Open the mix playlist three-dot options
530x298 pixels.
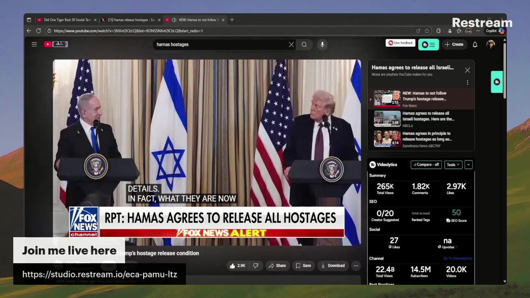point(467,83)
